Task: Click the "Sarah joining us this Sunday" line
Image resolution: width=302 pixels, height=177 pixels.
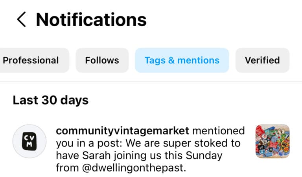Action: pos(139,156)
